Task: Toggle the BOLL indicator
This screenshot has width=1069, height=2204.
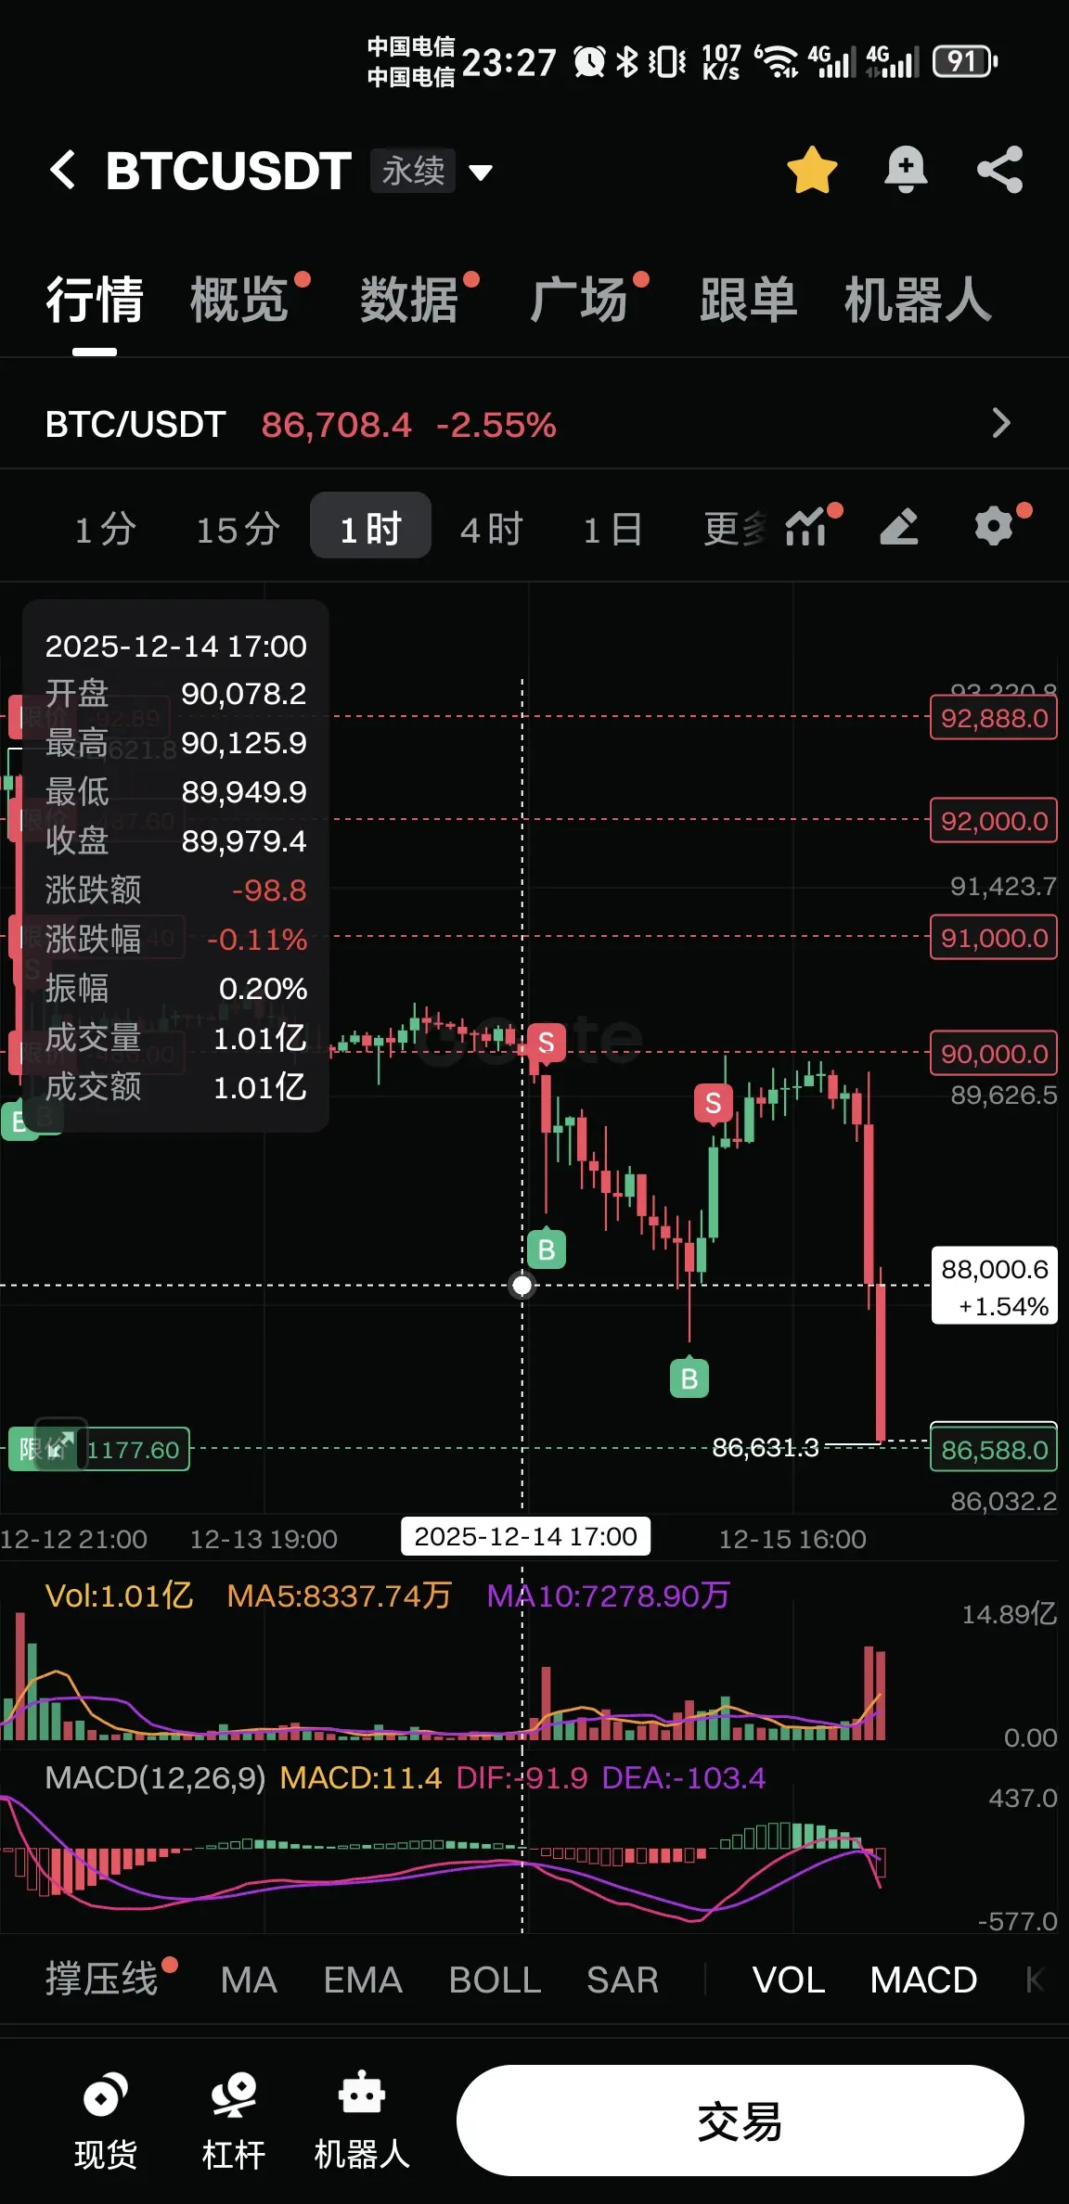Action: click(x=495, y=1980)
